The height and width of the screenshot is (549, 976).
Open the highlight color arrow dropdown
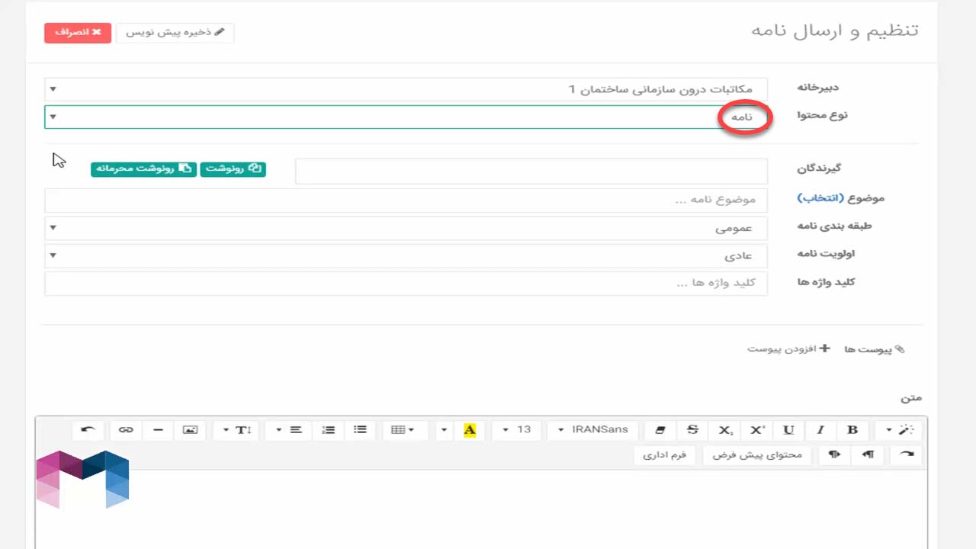pos(444,430)
